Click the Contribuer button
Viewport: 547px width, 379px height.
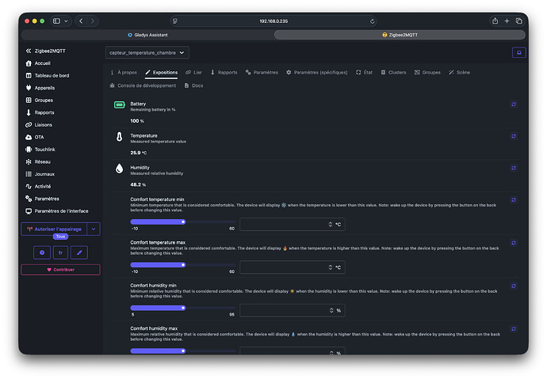[60, 270]
